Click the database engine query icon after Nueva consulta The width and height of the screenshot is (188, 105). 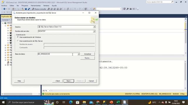point(48,9)
